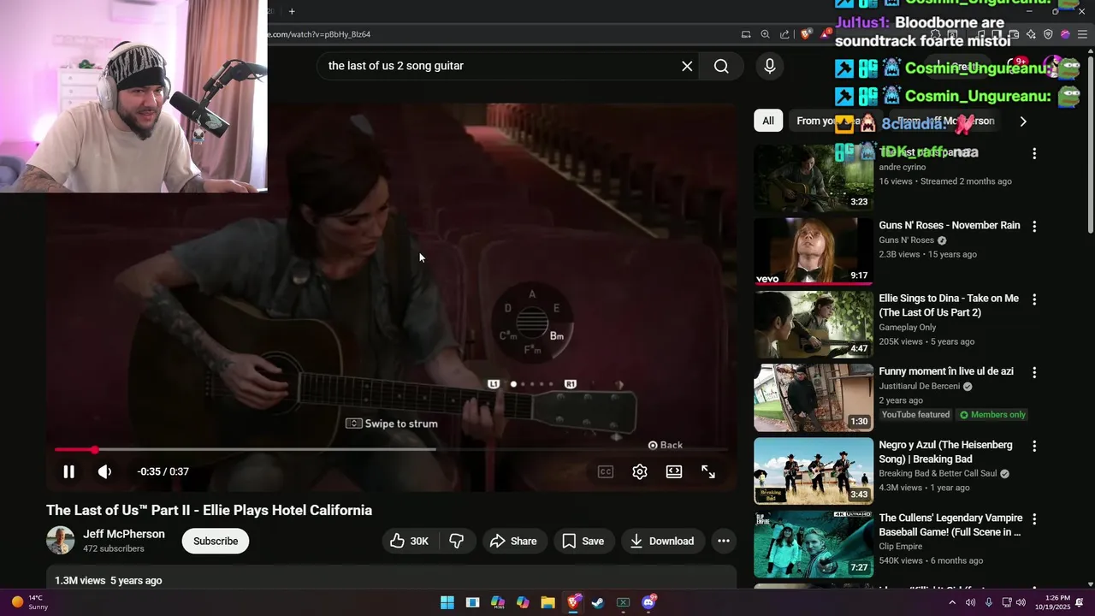Click the red scrubber knob on the timeline

(94, 449)
